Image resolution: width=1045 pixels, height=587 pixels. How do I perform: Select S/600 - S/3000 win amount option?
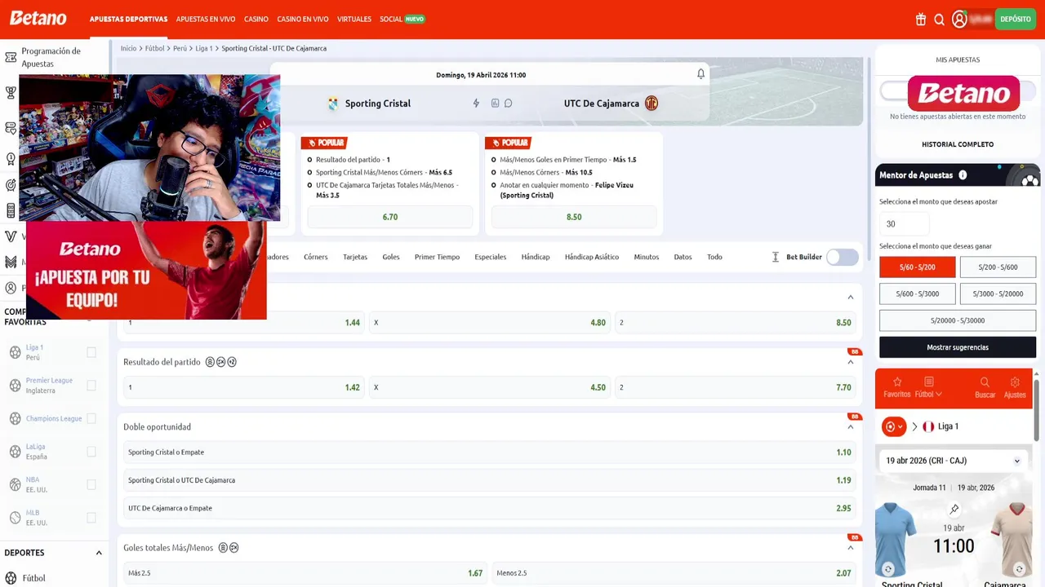pyautogui.click(x=917, y=293)
